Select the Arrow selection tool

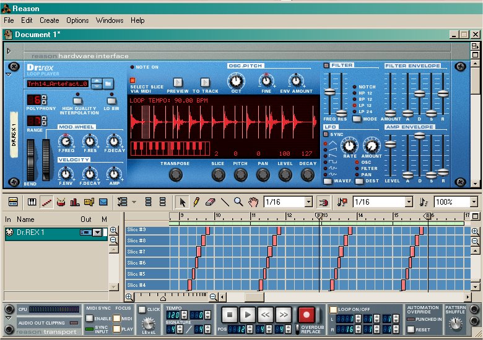pos(182,202)
